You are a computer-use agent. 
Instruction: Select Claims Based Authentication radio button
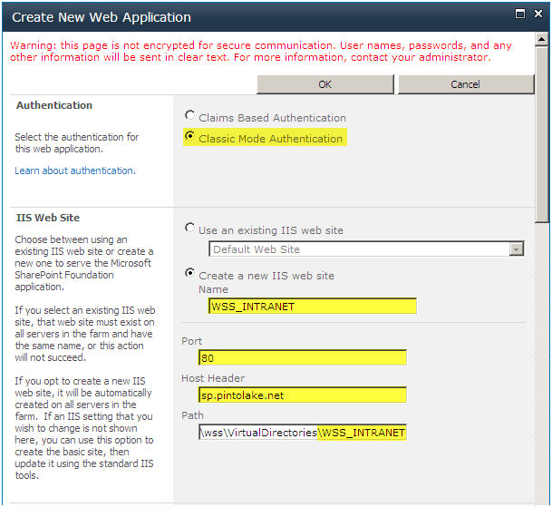189,115
